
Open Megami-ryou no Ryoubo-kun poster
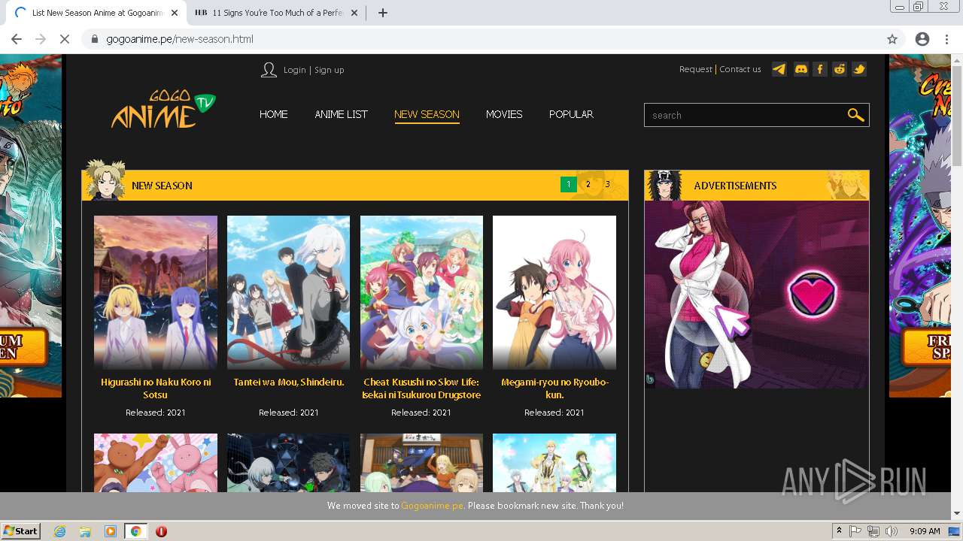click(x=554, y=292)
